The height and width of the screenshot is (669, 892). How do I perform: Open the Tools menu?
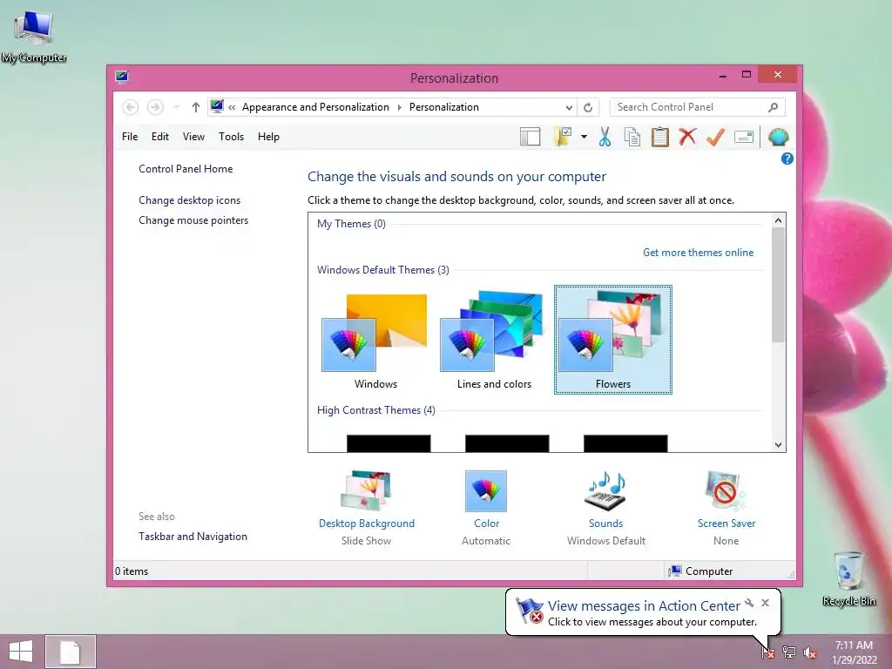point(231,137)
